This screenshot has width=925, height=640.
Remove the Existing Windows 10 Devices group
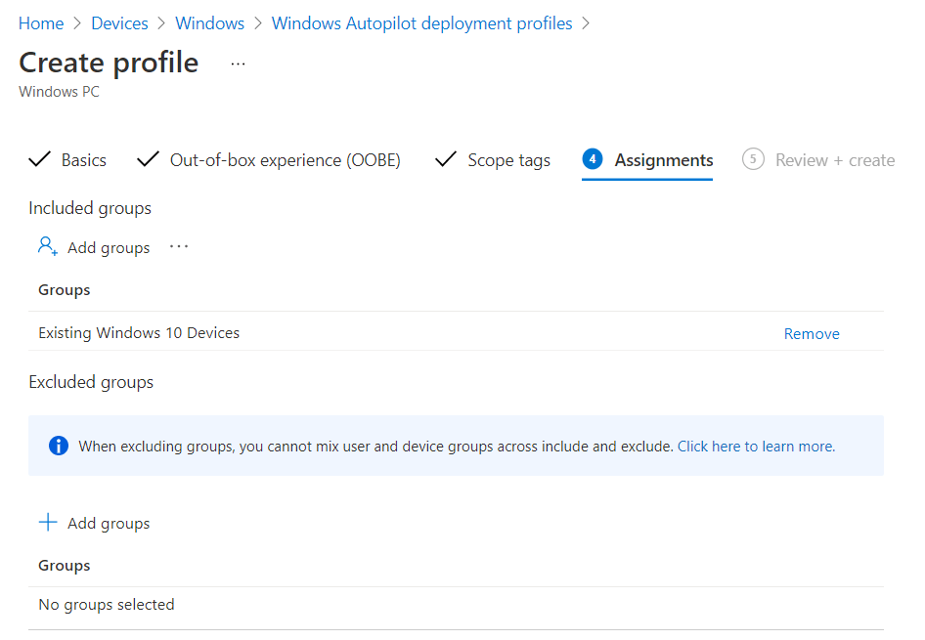coord(812,333)
